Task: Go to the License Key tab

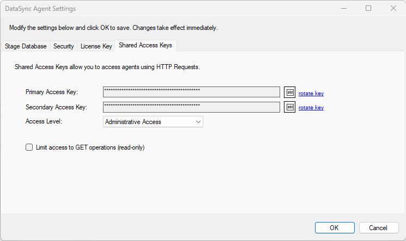Action: coord(96,46)
